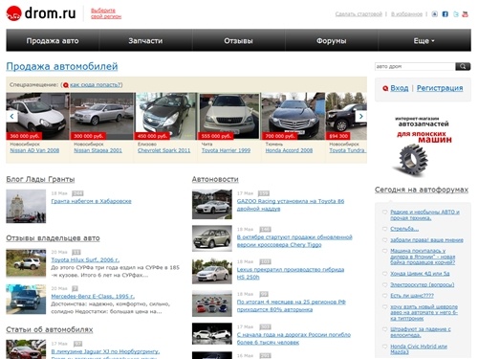Open the 'Штрафуют за падение с велосипеда' forum topic
This screenshot has height=359, width=478.
coord(421,332)
